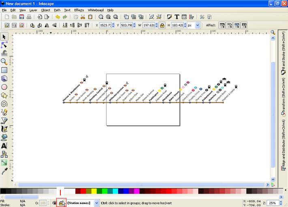The image size is (288, 207).
Task: Select the Star polygon tool
Action: [x=4, y=95]
